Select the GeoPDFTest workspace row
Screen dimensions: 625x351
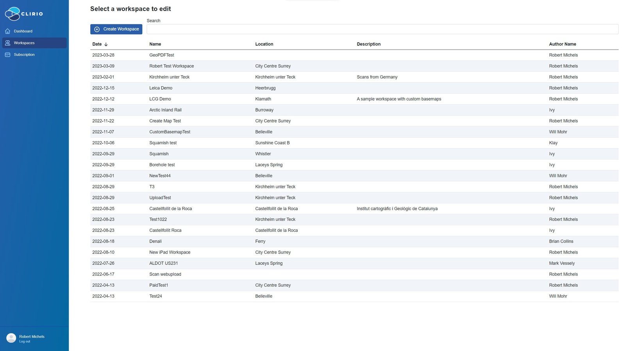pos(354,55)
